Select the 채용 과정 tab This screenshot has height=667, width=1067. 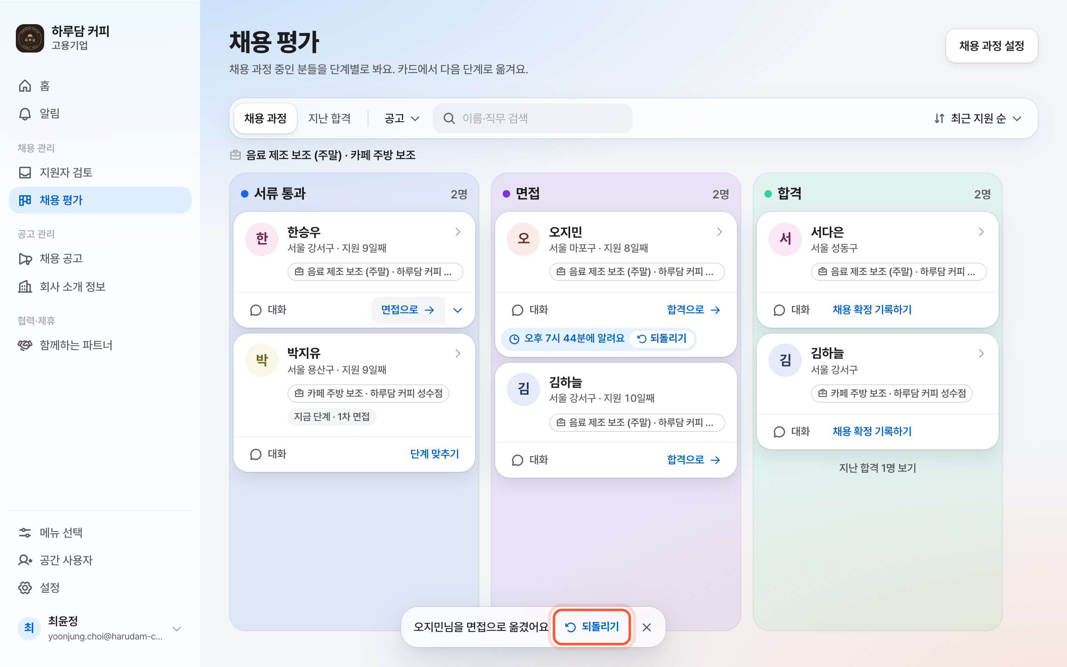click(x=265, y=118)
